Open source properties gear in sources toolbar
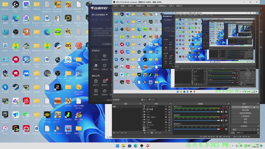Viewport: 265px width, 149px height. pyautogui.click(x=152, y=133)
